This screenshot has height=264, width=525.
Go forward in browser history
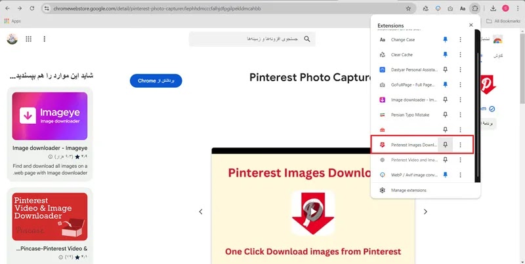pyautogui.click(x=20, y=9)
